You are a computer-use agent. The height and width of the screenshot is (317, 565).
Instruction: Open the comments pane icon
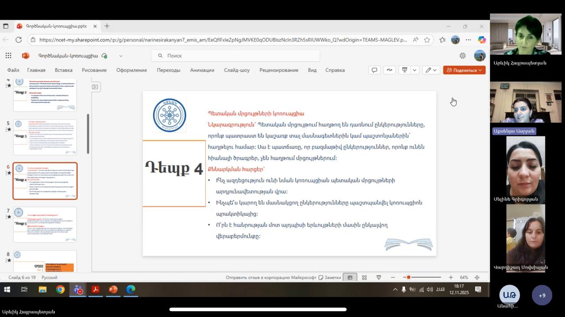point(374,70)
